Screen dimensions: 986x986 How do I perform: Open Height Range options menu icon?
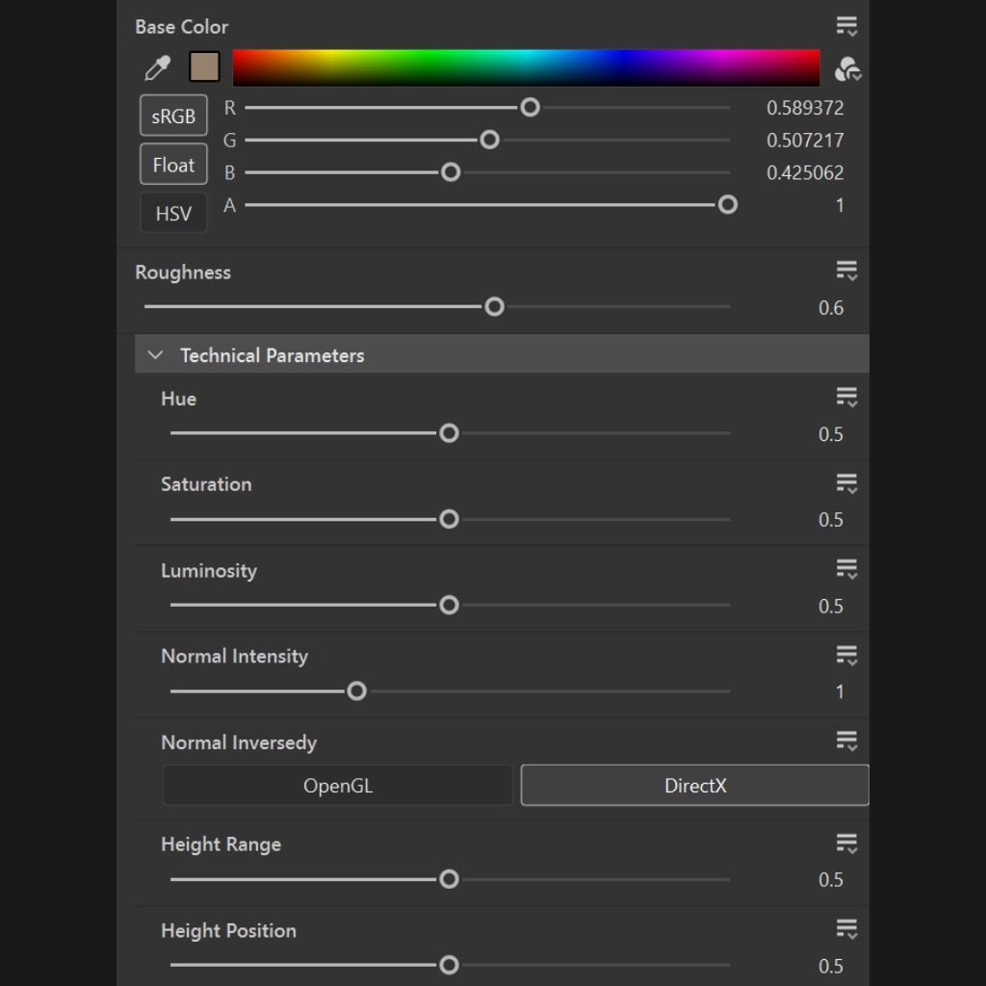click(846, 843)
